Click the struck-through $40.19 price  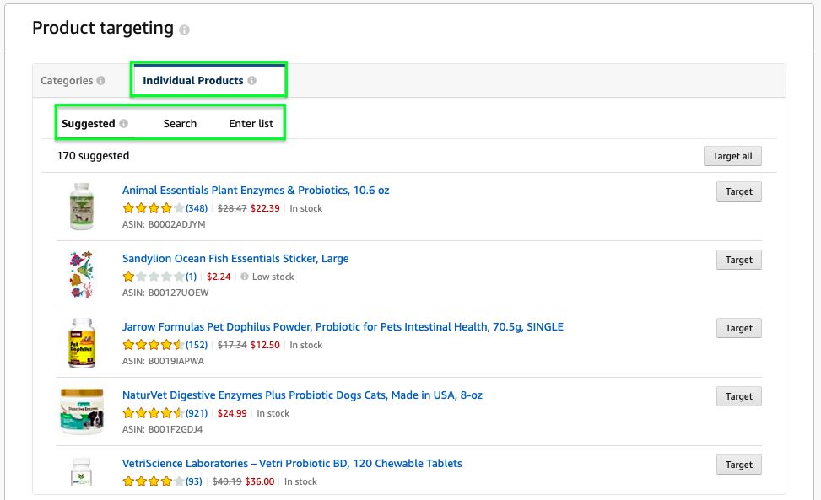click(x=227, y=481)
